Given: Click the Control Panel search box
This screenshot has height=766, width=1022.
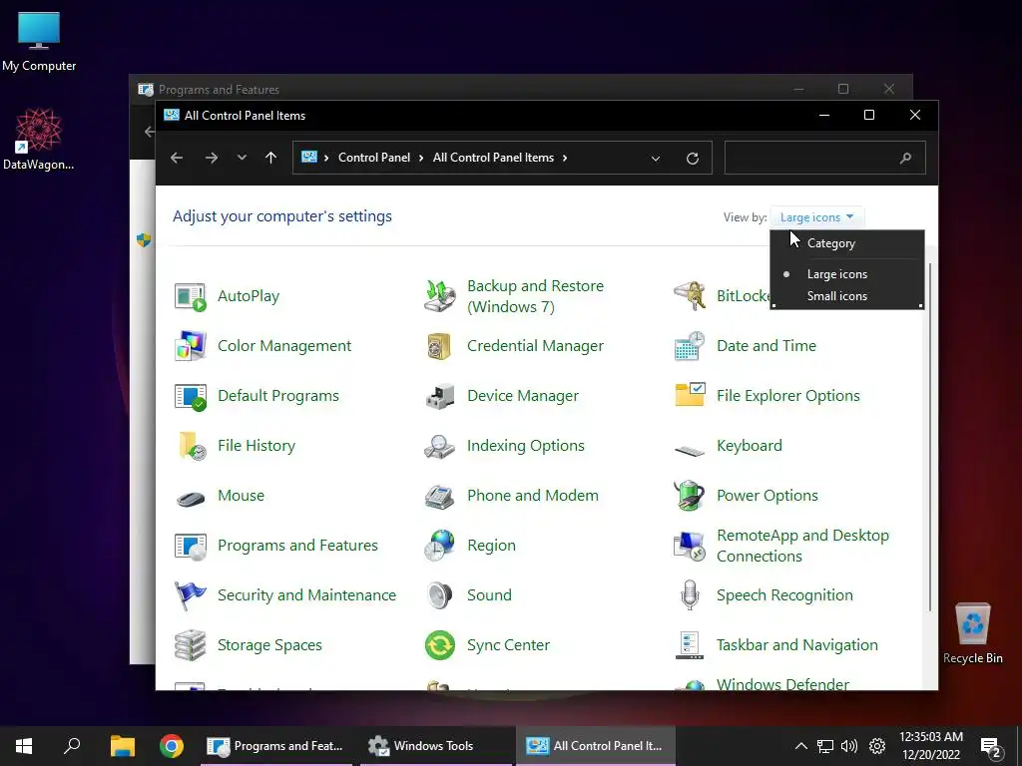Looking at the screenshot, I should pyautogui.click(x=825, y=158).
